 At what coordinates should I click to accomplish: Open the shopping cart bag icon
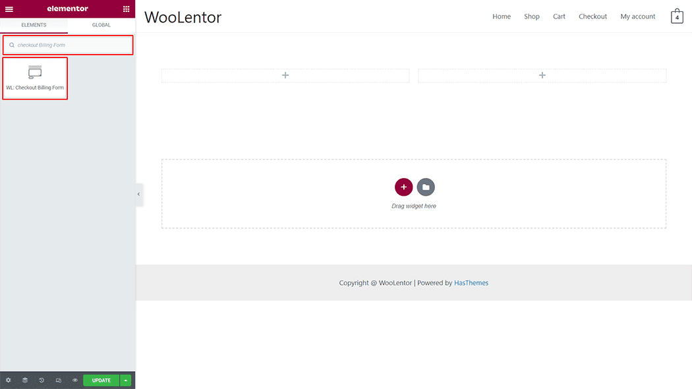click(677, 16)
